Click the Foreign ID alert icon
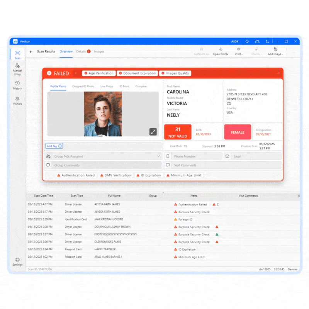This screenshot has width=309, height=309. tap(175, 219)
